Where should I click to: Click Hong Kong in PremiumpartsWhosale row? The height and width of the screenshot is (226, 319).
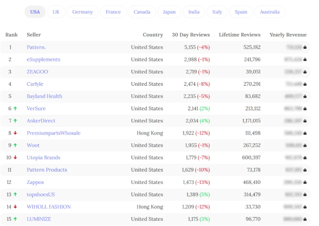(x=150, y=133)
